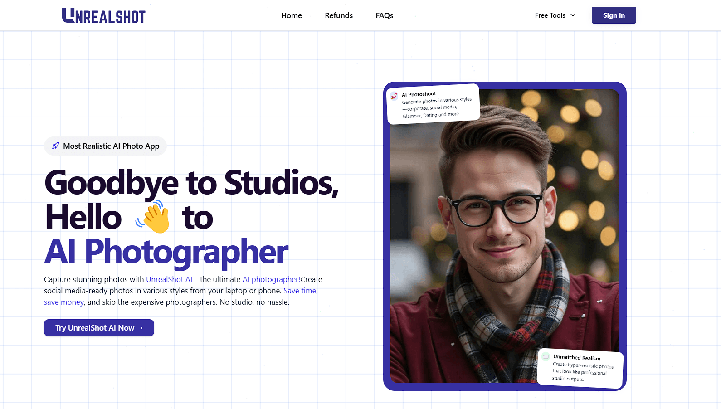Click the UnrealShot logo
Viewport: 721px width, 409px height.
pos(104,15)
